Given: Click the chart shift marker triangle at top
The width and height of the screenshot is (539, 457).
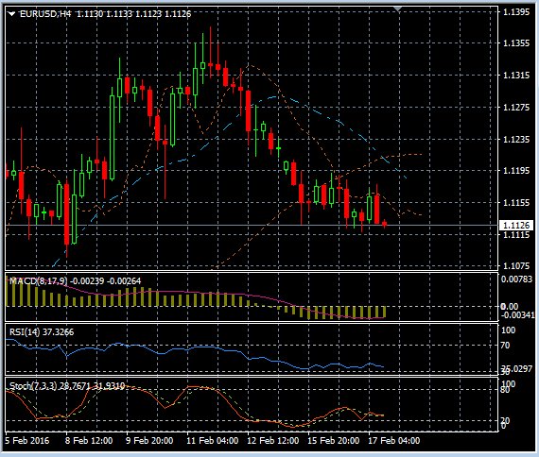Looking at the screenshot, I should click(398, 9).
